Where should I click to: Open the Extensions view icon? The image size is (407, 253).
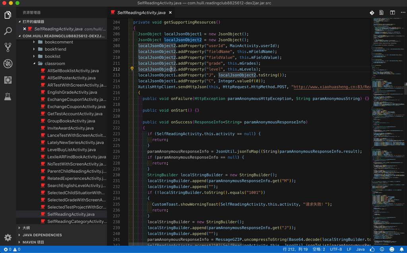8,80
